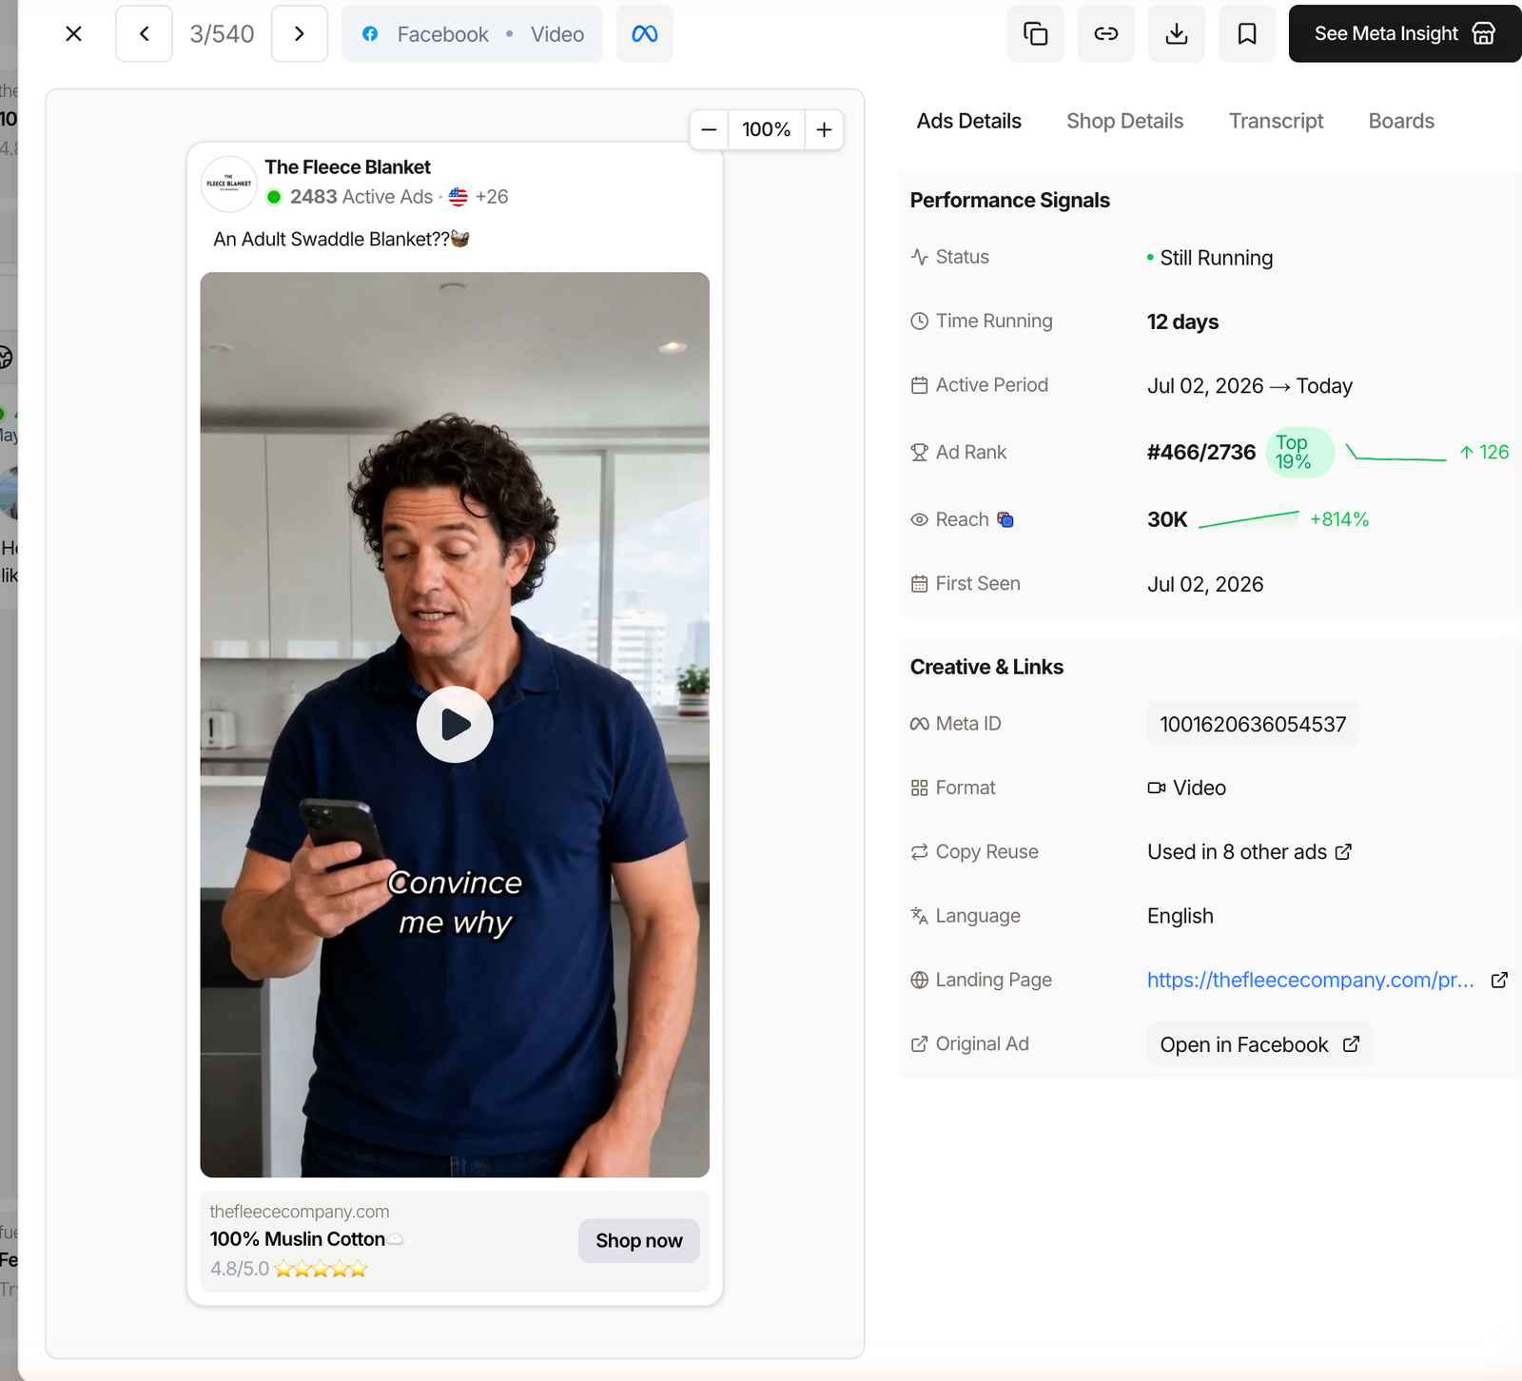Download the ad creative
Screen dimensions: 1522x1381
pyautogui.click(x=1177, y=34)
